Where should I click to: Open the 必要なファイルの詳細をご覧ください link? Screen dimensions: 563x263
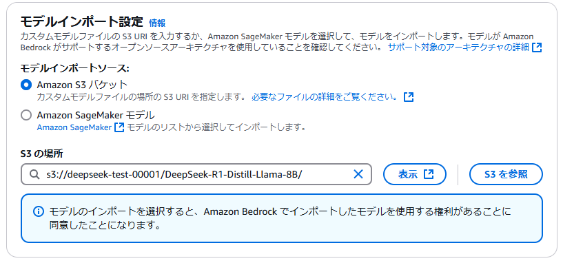[x=325, y=97]
